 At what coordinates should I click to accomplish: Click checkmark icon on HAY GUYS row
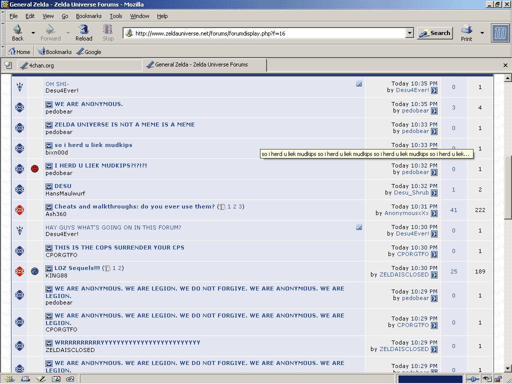click(359, 227)
